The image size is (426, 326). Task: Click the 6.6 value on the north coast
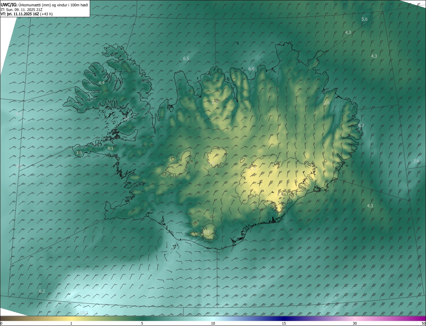pos(251,69)
